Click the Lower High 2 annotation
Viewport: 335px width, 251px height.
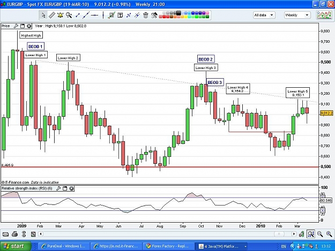tap(68, 58)
